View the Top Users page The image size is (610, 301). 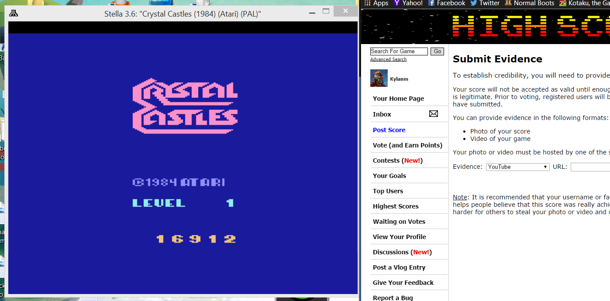point(388,191)
